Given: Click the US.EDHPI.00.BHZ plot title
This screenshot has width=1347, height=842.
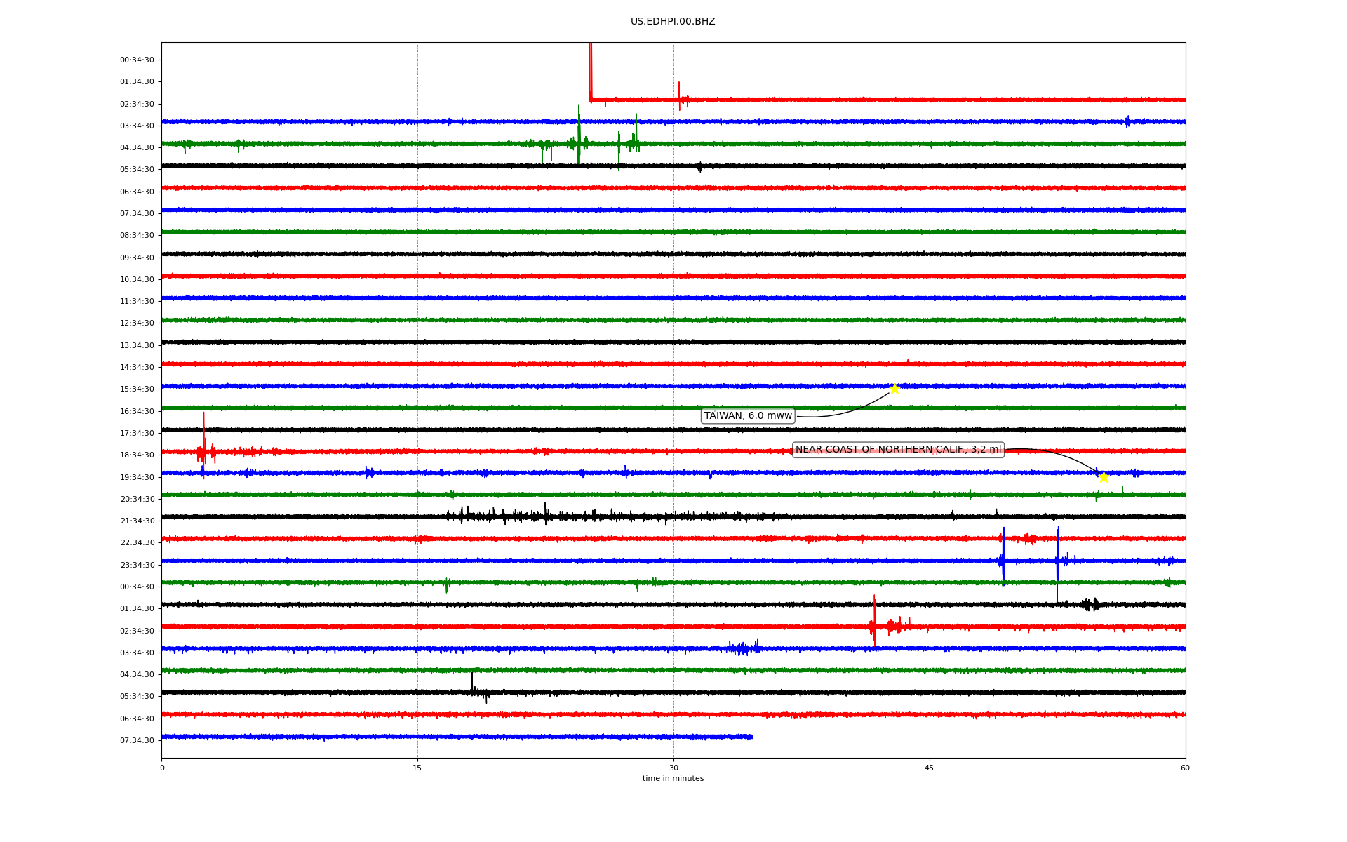Looking at the screenshot, I should [673, 22].
